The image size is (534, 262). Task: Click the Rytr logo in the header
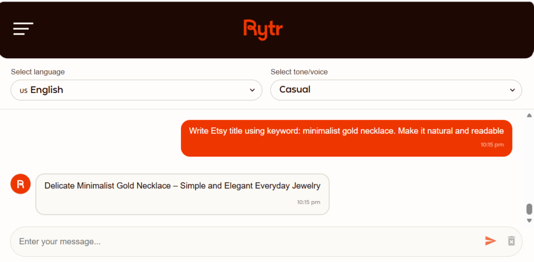pyautogui.click(x=263, y=29)
